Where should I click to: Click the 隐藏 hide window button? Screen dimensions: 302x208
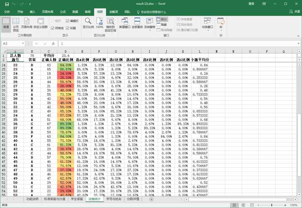(161, 25)
